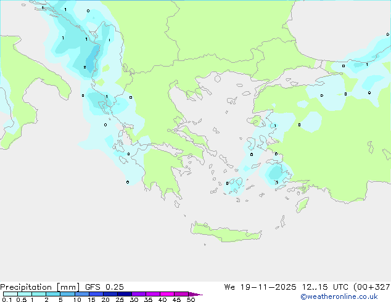391x302 pixels.
Task: Pick the legend swatch between 40 and 45
Action: (x=167, y=294)
